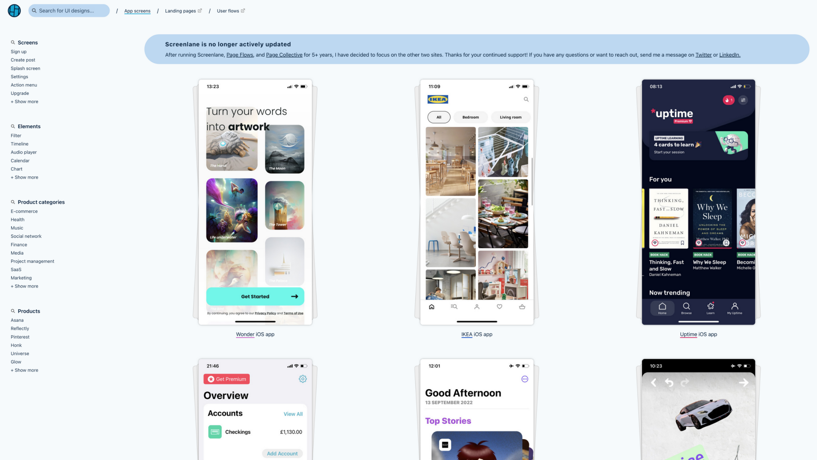This screenshot has width=817, height=460.
Task: Select the Bedroom filter chip in IKEA app
Action: [470, 117]
